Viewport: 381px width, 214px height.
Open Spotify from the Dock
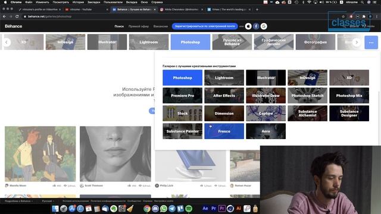(x=189, y=209)
